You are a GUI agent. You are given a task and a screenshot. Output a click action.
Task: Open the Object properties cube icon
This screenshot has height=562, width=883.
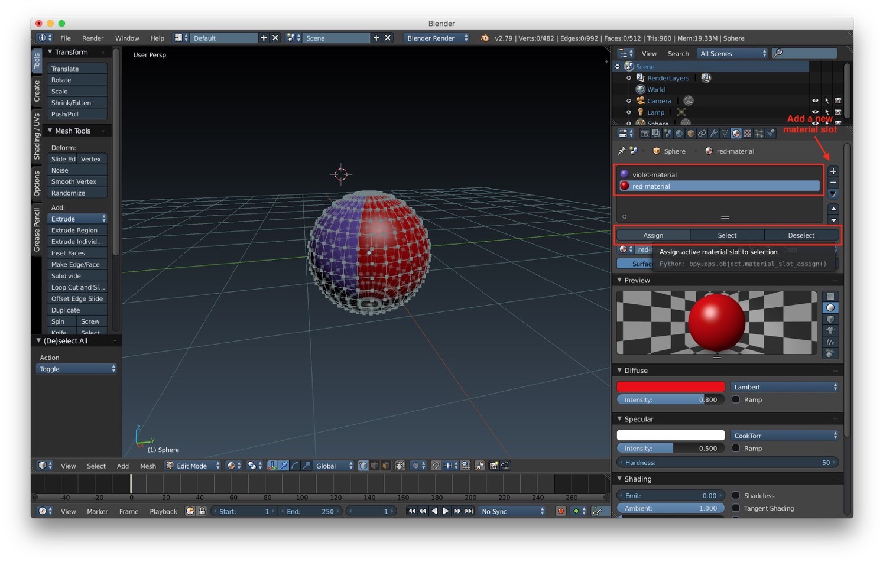pyautogui.click(x=690, y=134)
